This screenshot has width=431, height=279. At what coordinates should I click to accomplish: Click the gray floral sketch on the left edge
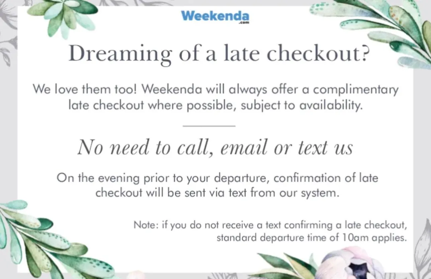click(x=7, y=44)
